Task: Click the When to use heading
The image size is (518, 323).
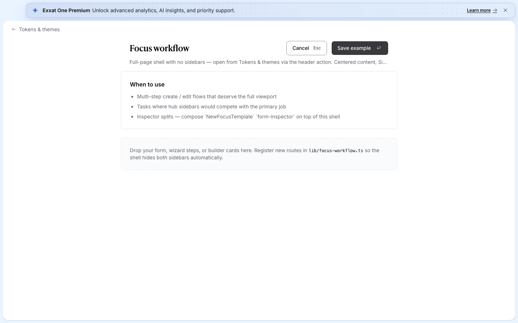Action: coord(147,84)
